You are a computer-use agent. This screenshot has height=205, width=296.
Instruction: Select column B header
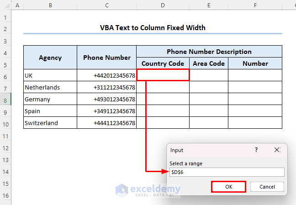(x=50, y=5)
